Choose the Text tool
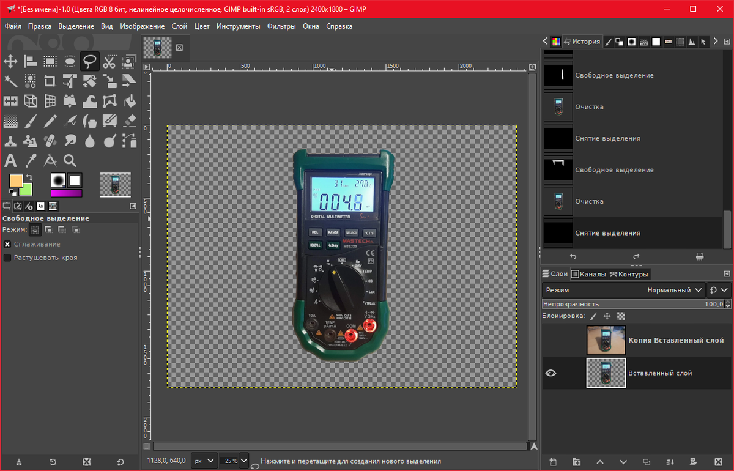The image size is (734, 471). [10, 161]
